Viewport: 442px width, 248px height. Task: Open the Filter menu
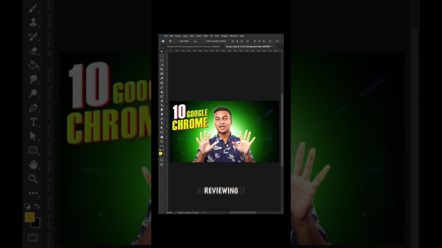[x=206, y=36]
